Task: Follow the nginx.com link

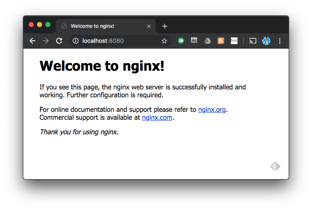Action: [x=157, y=118]
